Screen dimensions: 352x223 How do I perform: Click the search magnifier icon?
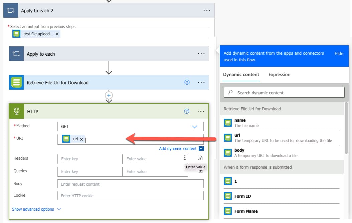[x=230, y=92]
